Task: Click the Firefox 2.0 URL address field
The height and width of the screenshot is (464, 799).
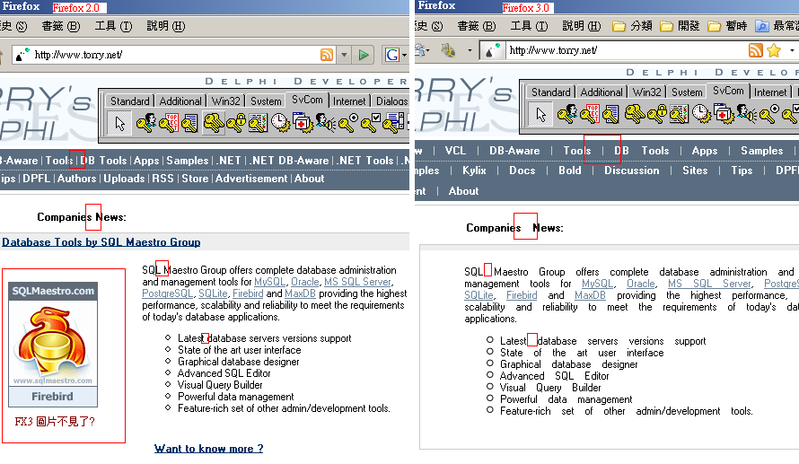Action: tap(171, 56)
